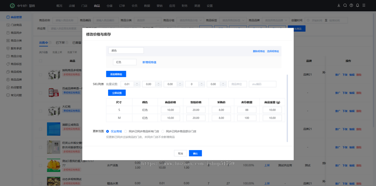The width and height of the screenshot is (376, 186).
Task: Click the 库存数量 field for size S
Action: coord(247,110)
